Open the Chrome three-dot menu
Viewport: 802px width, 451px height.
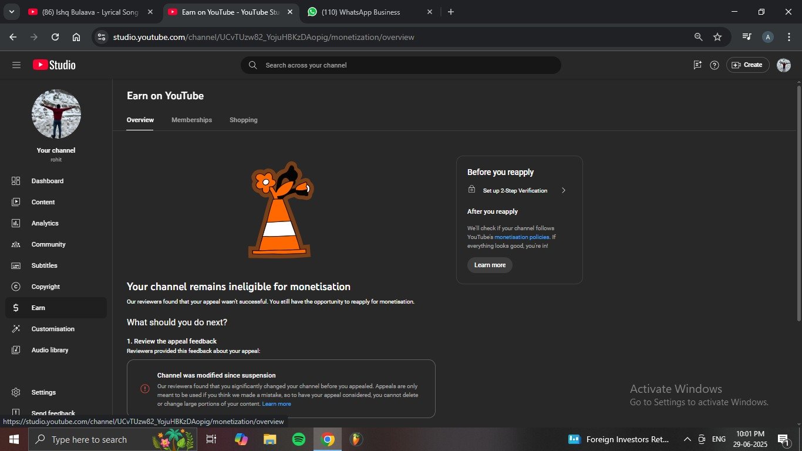click(x=789, y=37)
